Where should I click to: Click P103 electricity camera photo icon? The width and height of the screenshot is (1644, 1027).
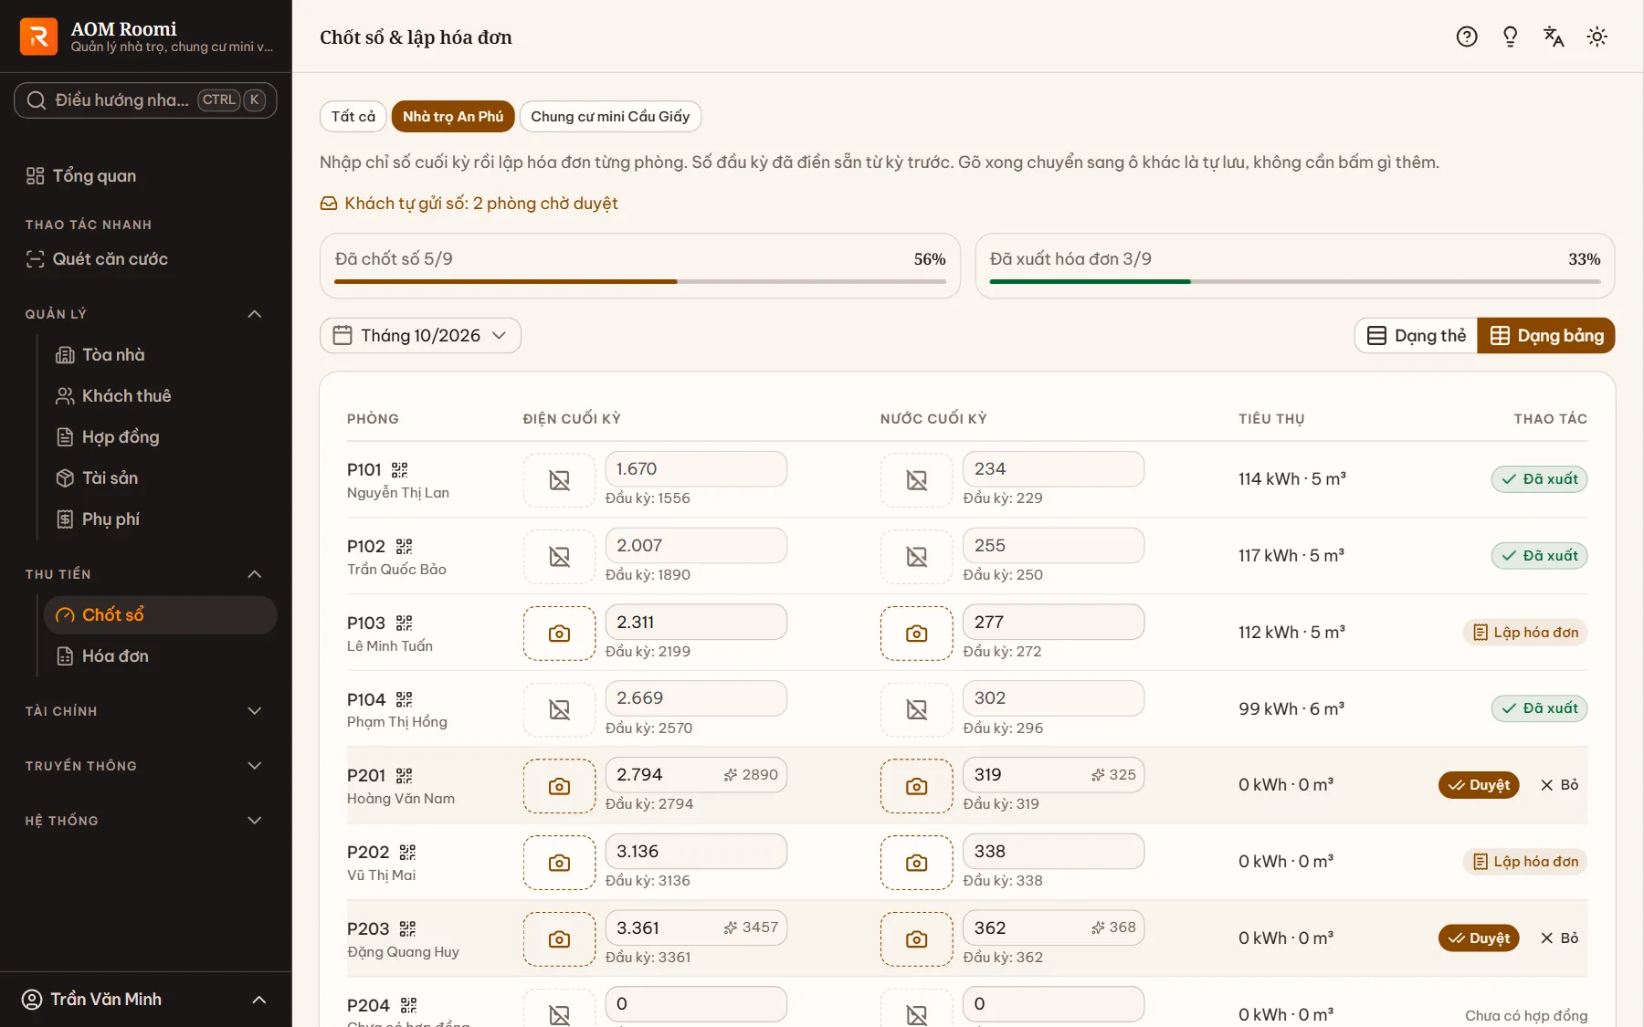tap(559, 633)
